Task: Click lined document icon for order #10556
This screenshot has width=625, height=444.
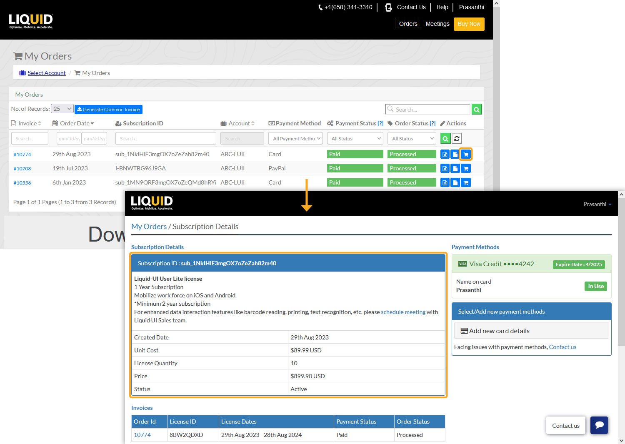Action: coord(445,182)
